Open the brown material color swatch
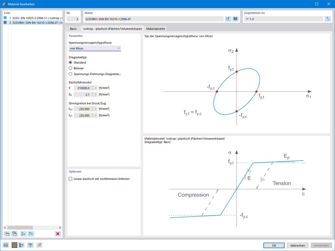335x251 pixels. click(14, 245)
